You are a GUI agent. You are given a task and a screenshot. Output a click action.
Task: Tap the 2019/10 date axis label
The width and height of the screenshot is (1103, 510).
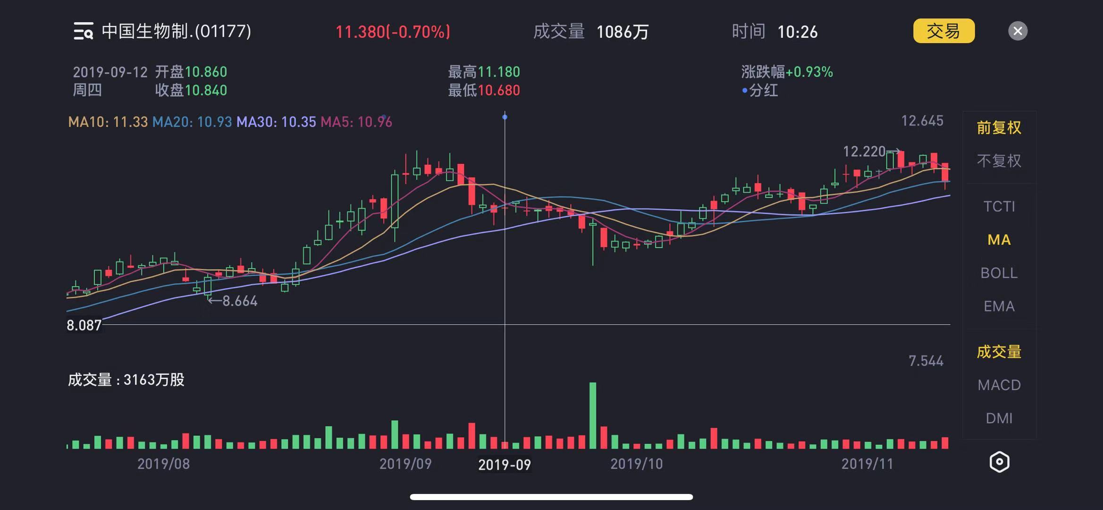637,464
